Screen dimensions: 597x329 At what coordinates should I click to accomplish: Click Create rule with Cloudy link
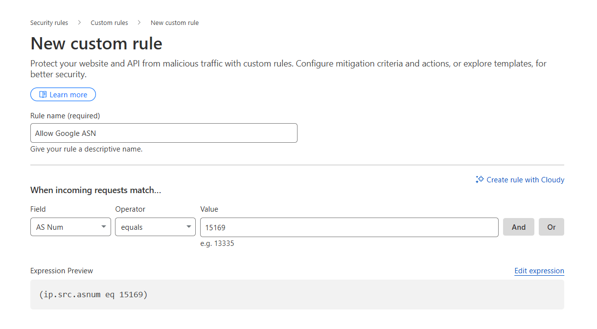(525, 180)
